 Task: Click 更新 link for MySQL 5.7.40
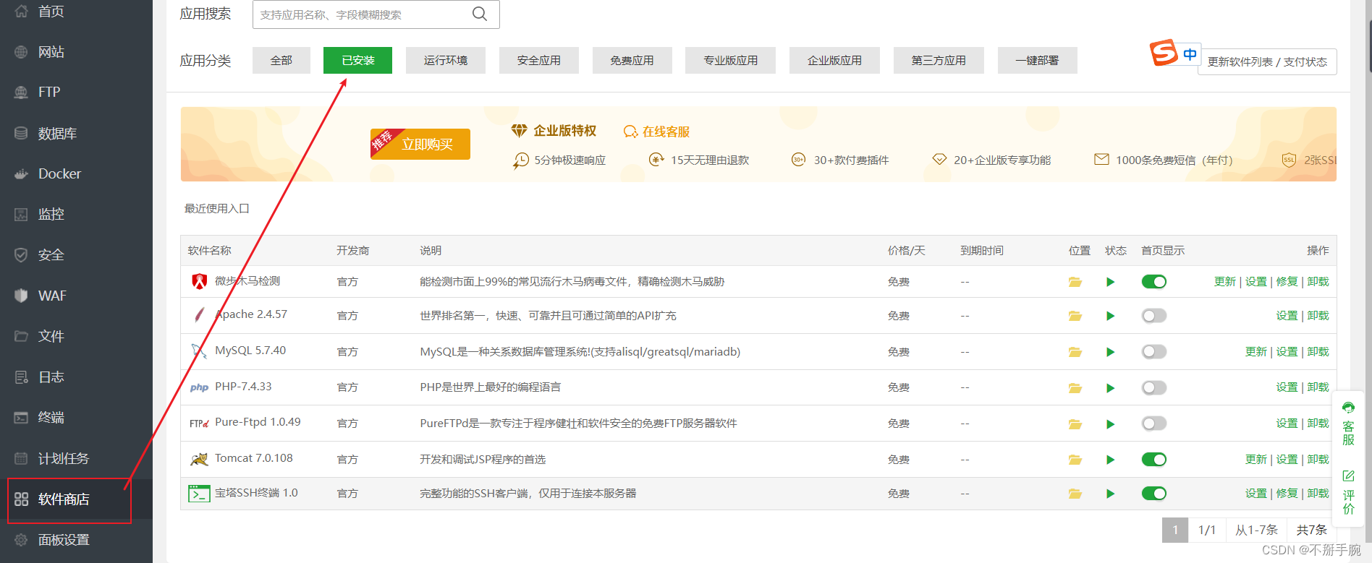[1256, 352]
